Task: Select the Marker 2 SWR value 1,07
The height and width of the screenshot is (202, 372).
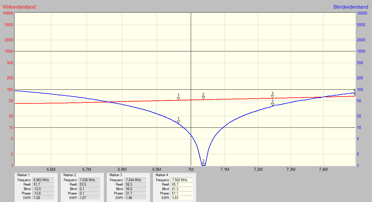Action: (90, 198)
